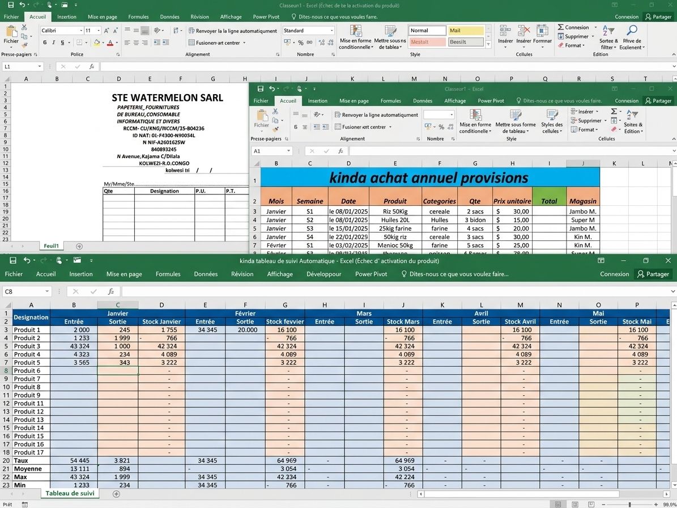Click Save icon in middle Classeur1 window
This screenshot has width=677, height=508.
click(261, 88)
